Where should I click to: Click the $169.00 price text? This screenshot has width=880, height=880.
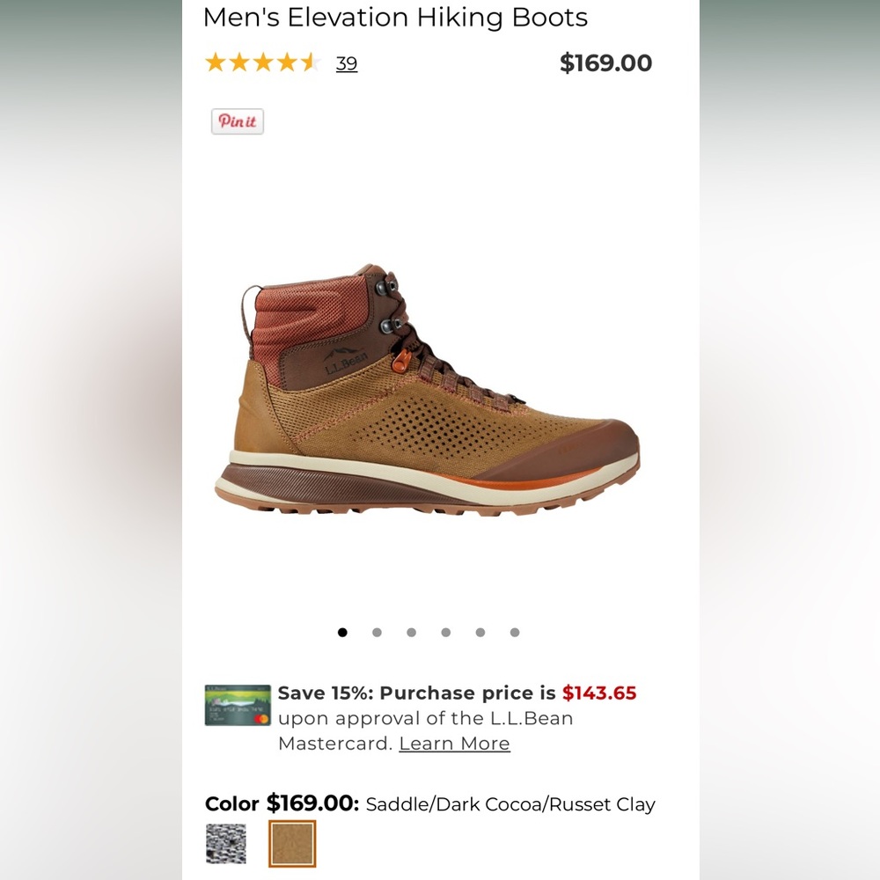605,62
